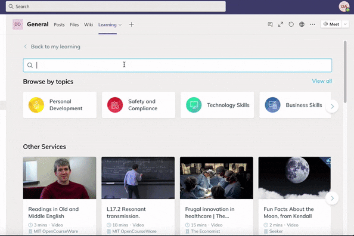Click 'The Economist' source label
This screenshot has width=354, height=236.
(x=205, y=231)
